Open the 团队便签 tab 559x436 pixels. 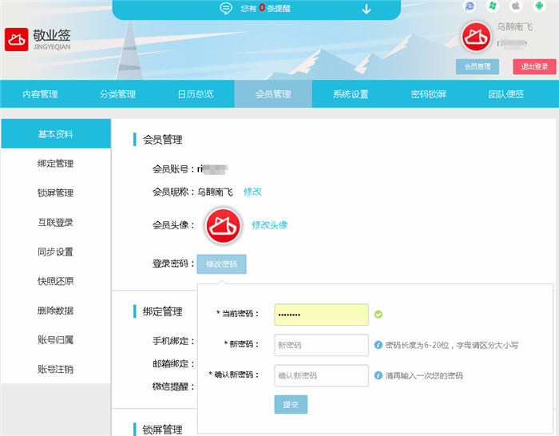[505, 94]
